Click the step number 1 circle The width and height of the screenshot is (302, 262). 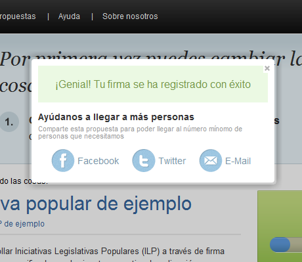pos(9,121)
